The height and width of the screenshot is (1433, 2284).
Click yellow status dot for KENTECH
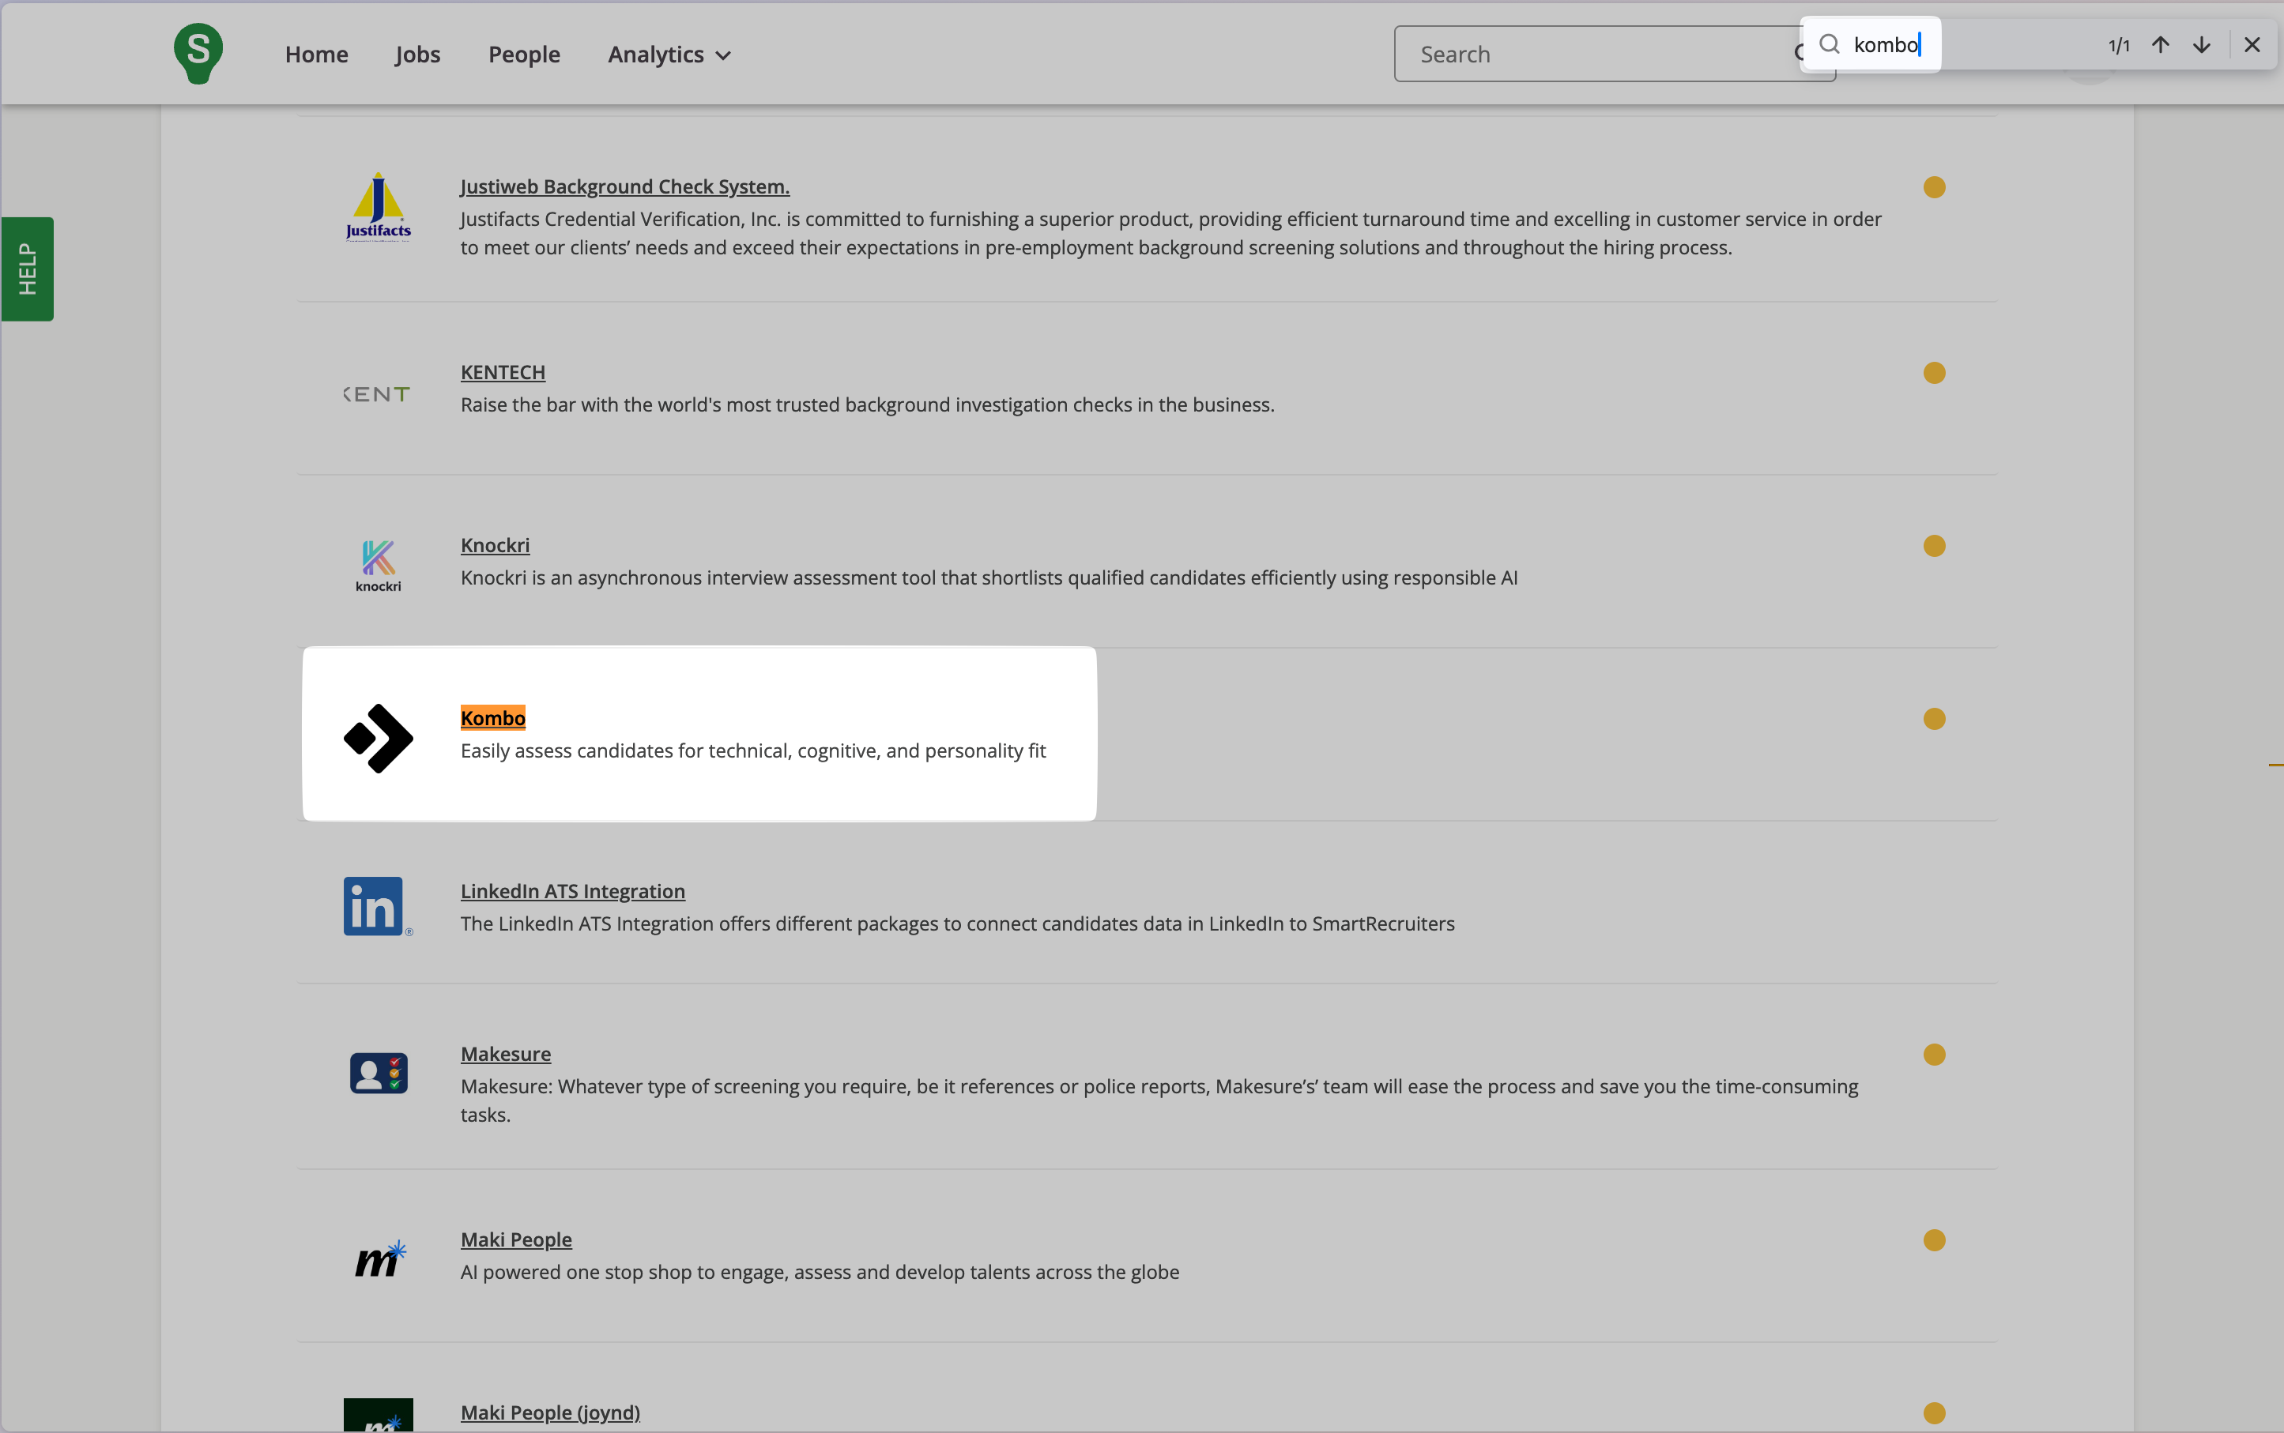tap(1933, 374)
